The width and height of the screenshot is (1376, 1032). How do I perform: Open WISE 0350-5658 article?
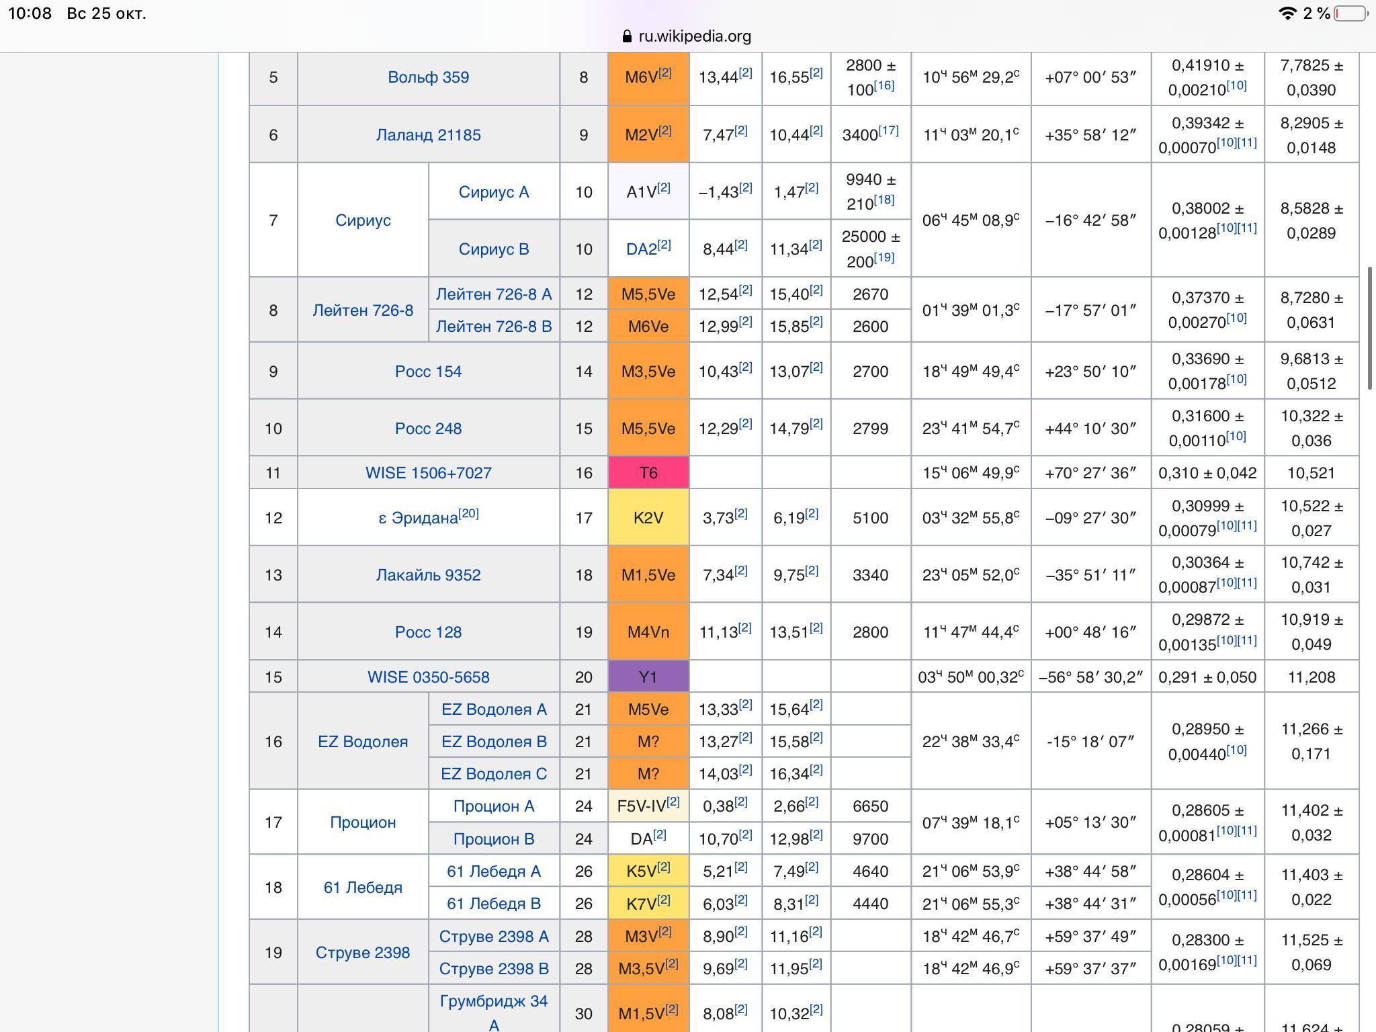(428, 677)
